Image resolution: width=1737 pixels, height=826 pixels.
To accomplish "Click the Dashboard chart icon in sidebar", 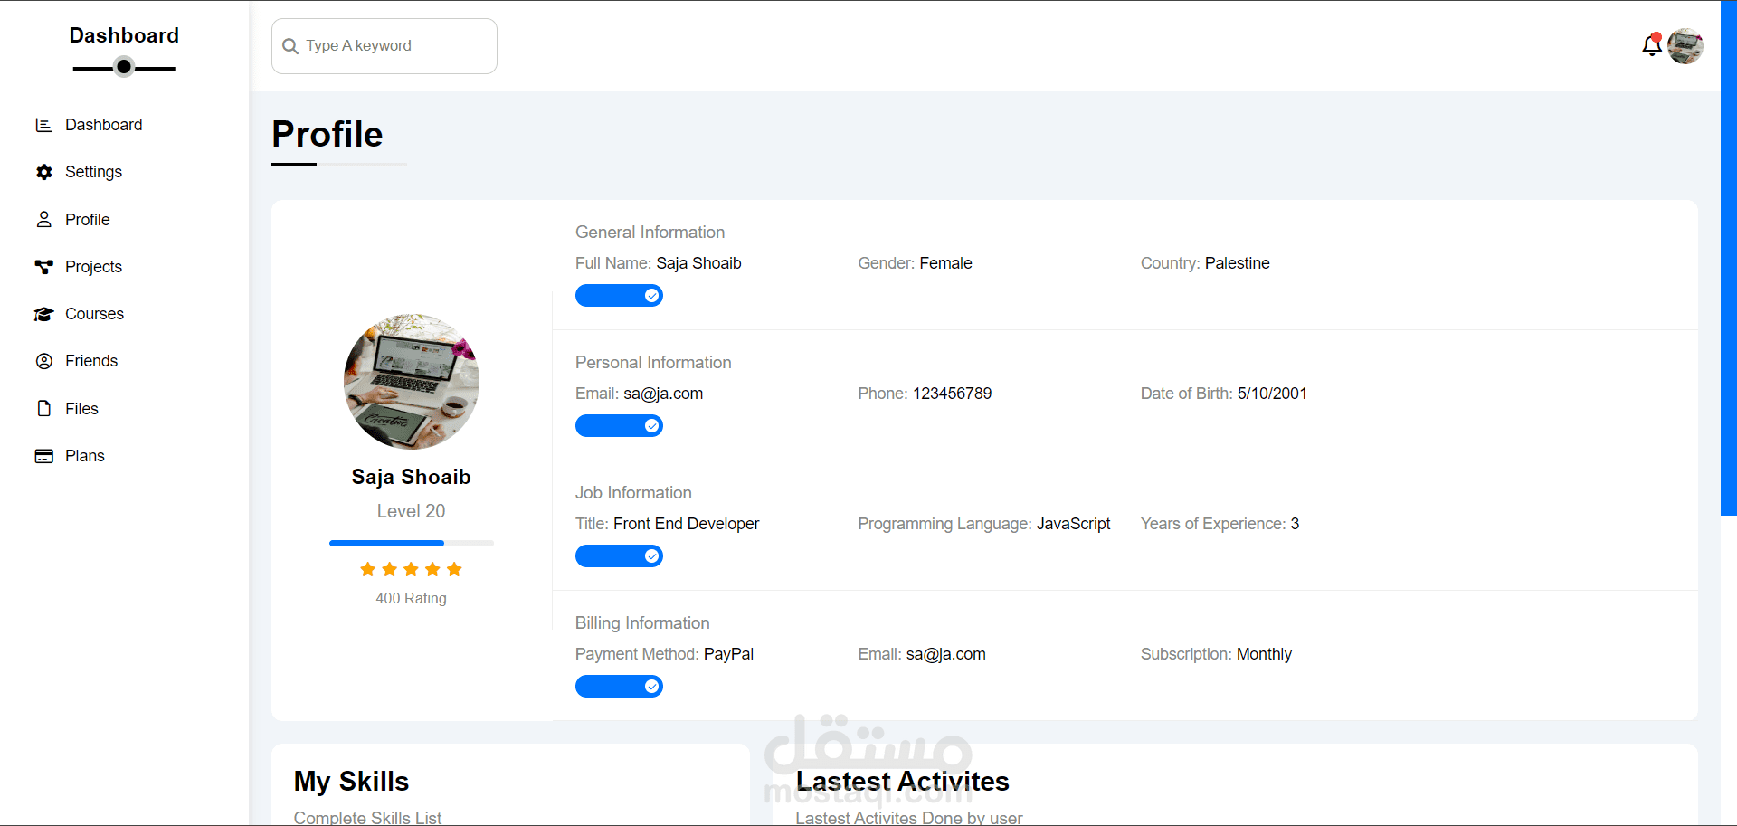I will coord(43,125).
